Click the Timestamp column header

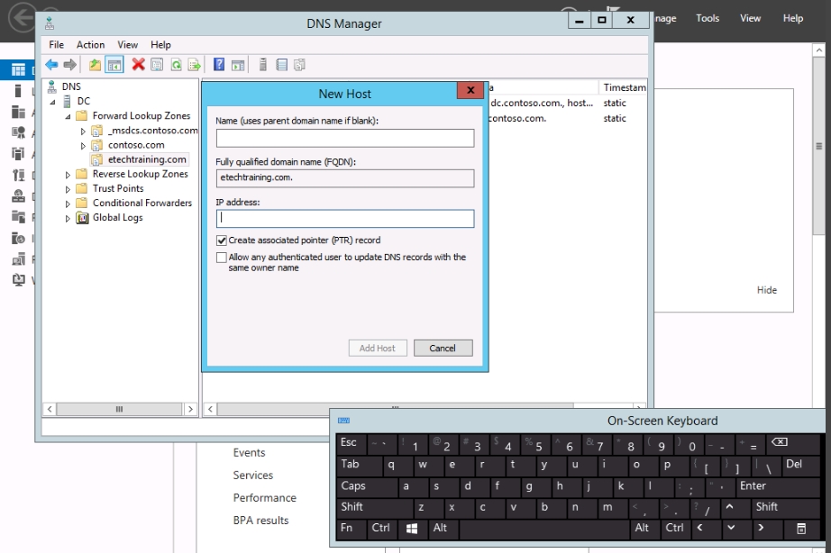pyautogui.click(x=623, y=87)
